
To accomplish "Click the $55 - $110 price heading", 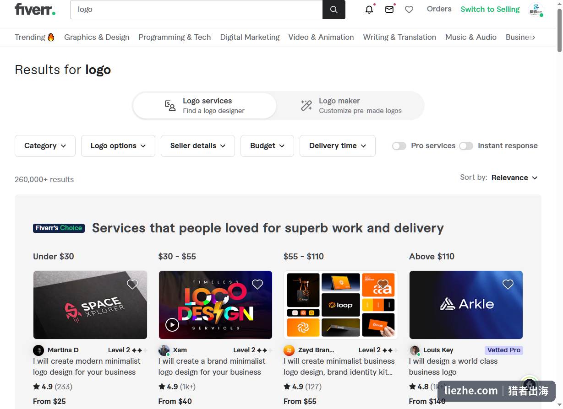I will pos(304,256).
